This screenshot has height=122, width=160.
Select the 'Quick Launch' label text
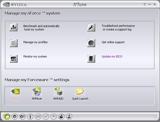click(x=80, y=99)
